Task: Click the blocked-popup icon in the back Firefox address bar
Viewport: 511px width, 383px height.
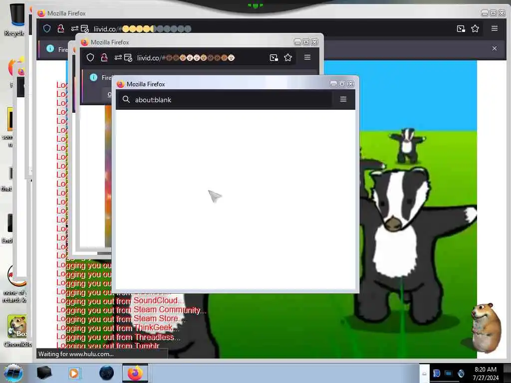Action: click(85, 29)
